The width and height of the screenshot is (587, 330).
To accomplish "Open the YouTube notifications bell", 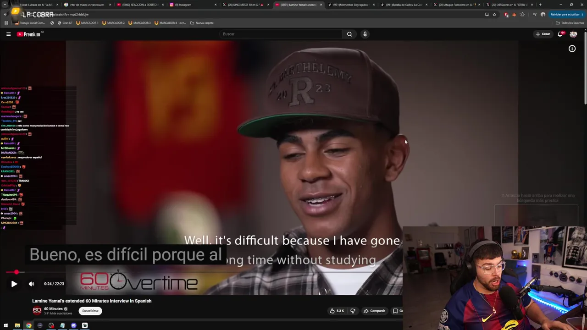I will tap(560, 34).
